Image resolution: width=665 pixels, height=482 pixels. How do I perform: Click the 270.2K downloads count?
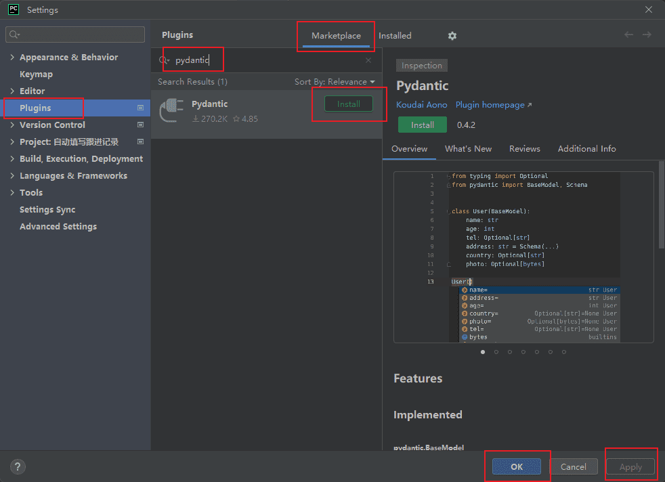coord(210,119)
